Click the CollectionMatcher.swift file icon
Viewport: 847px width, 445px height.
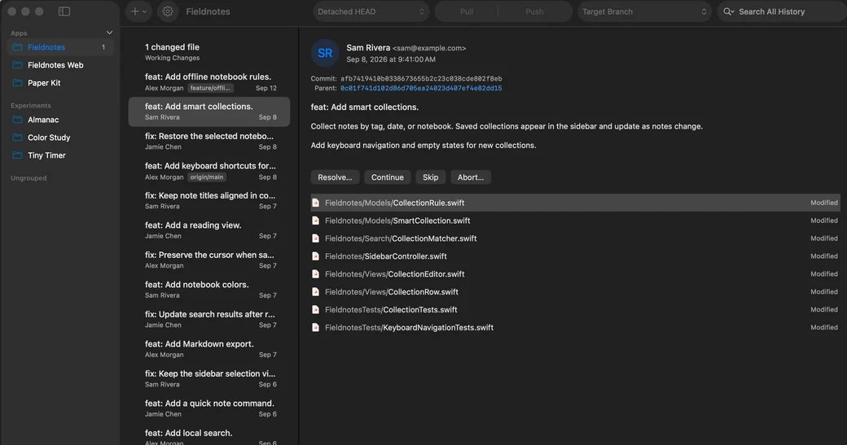pos(315,238)
